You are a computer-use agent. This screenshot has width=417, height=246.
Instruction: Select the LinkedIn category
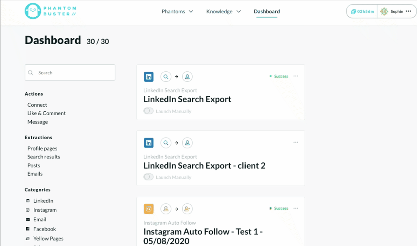43,201
